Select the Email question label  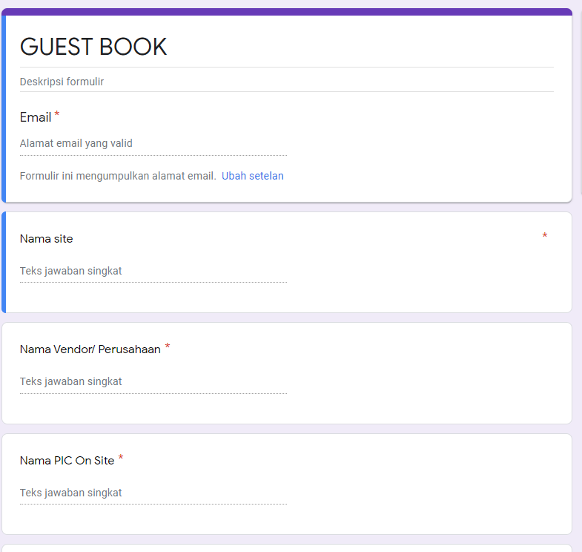tap(36, 117)
